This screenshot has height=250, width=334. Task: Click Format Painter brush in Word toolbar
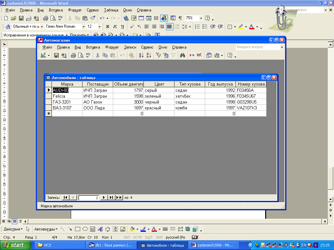click(93, 18)
